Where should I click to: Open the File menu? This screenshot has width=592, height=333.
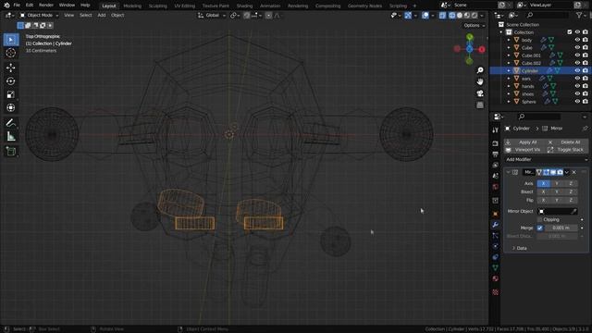[x=17, y=6]
